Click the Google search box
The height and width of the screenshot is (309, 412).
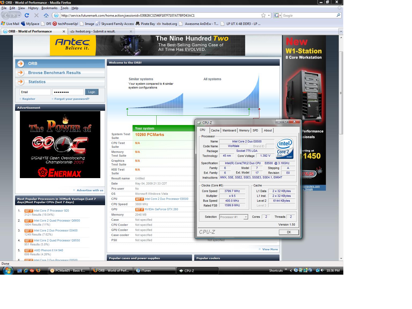[x=309, y=15]
